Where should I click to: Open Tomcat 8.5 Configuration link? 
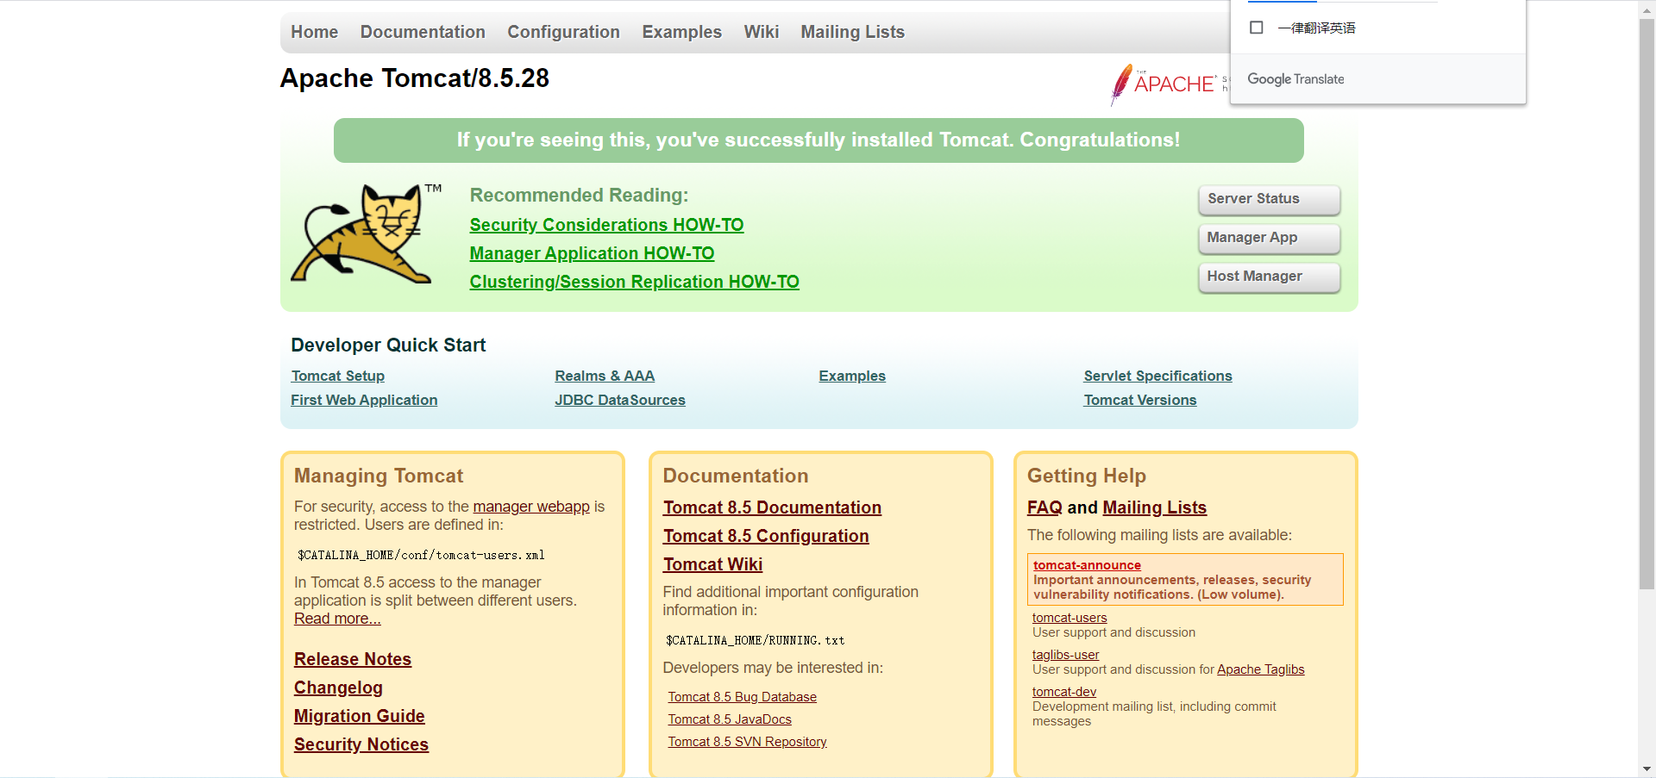tap(766, 536)
